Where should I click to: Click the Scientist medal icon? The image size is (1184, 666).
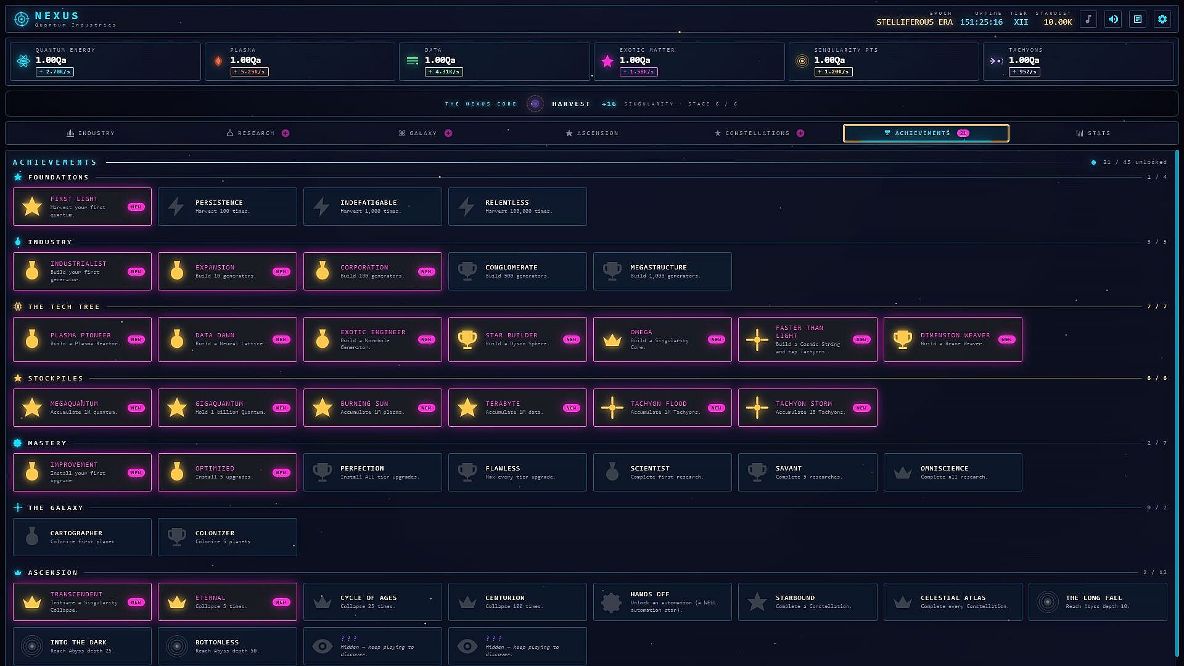pos(612,472)
